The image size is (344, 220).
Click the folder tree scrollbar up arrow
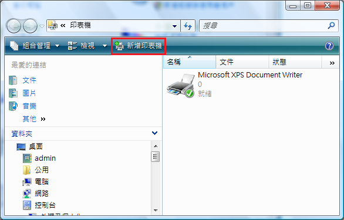[156, 146]
